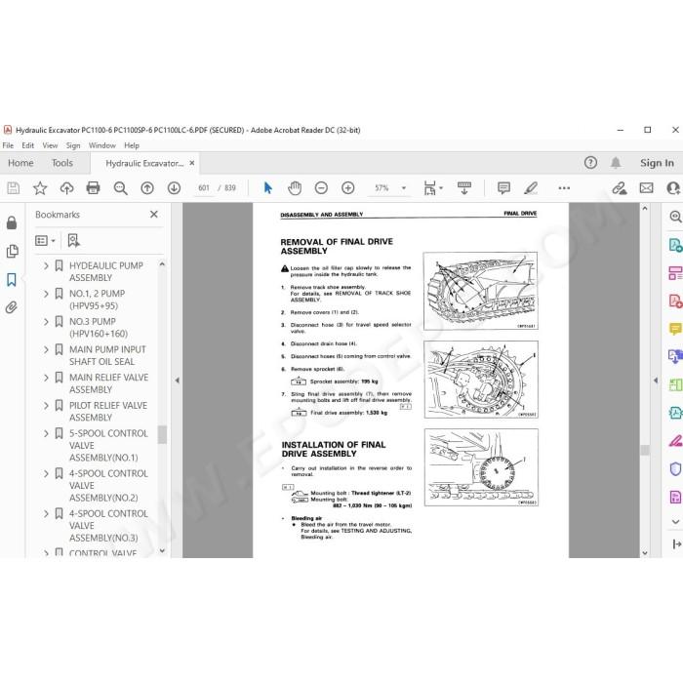The height and width of the screenshot is (683, 683).
Task: Open more tools ellipsis
Action: [x=564, y=188]
